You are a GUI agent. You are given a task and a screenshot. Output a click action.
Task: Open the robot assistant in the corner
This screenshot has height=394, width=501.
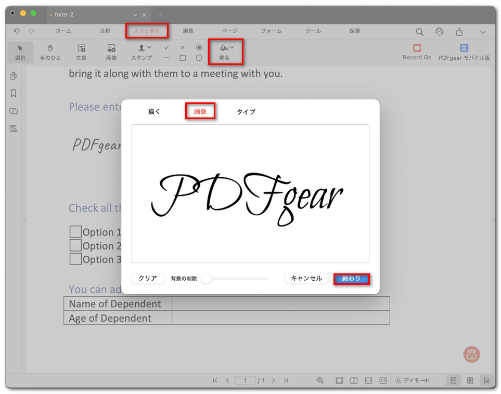(471, 354)
